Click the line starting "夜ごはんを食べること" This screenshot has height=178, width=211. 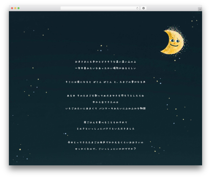105,122
